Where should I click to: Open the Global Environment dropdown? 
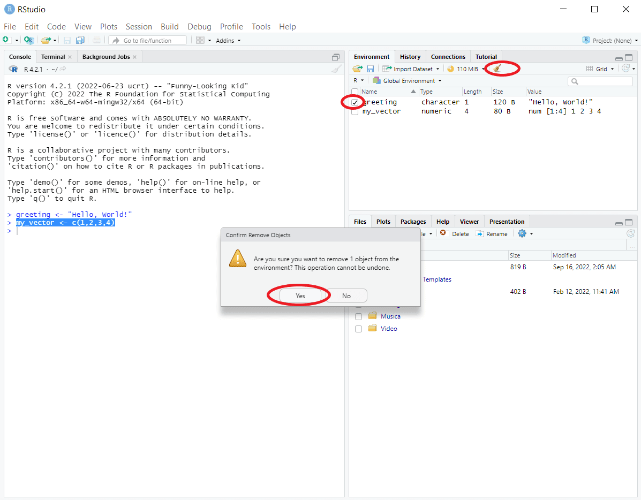[407, 80]
